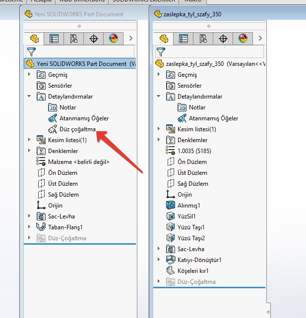Select the Alınmış1 feature icon
The height and width of the screenshot is (318, 306).
(171, 206)
